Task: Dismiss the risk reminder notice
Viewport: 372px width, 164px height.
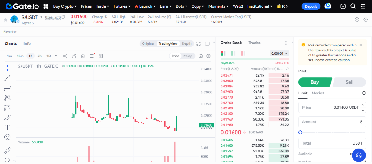Action: tap(361, 45)
